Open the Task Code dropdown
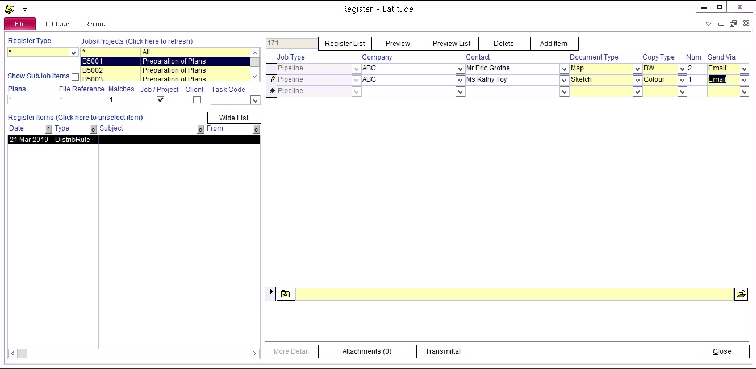756x369 pixels. (x=254, y=100)
